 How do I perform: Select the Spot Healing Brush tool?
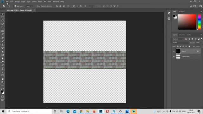click(3, 38)
